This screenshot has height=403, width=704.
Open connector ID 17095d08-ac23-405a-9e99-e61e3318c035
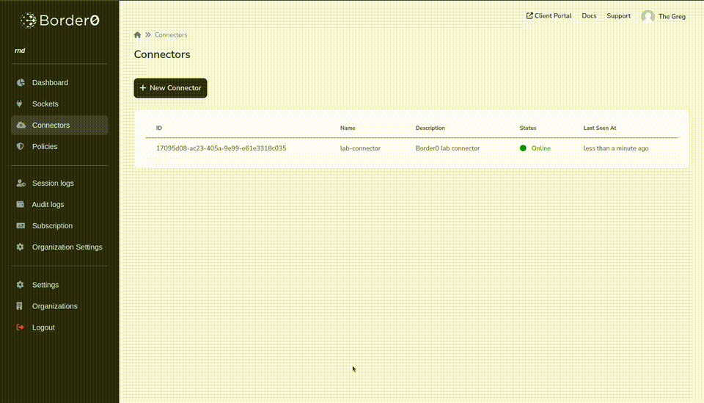coord(221,148)
